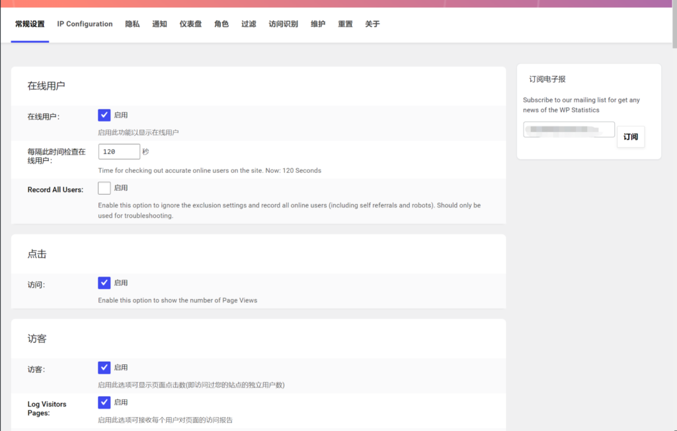Open the 维护 tab
The image size is (677, 431).
317,24
